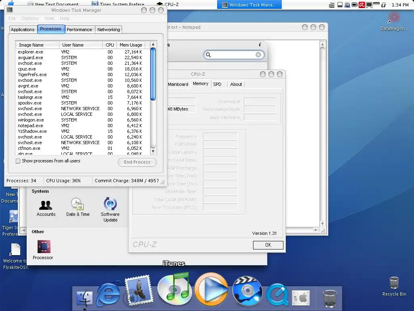Switch to CPU-Z taskbar button

168,4
